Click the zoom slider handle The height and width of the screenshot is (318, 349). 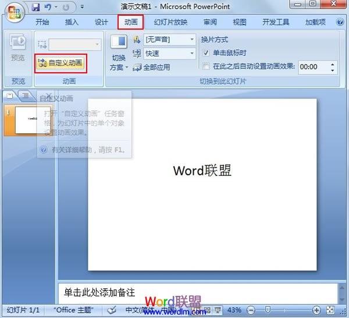pyautogui.click(x=268, y=309)
